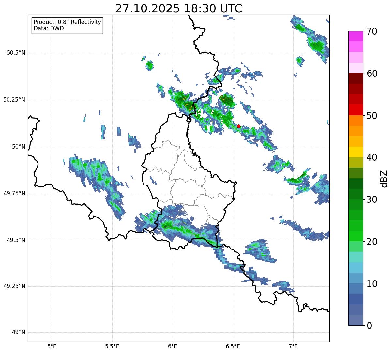Click the 50.5°N latitude label

pos(16,53)
